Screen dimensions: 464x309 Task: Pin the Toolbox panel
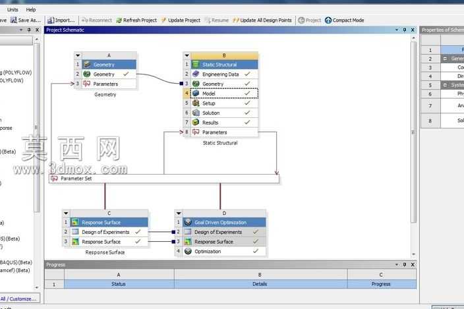pyautogui.click(x=29, y=30)
